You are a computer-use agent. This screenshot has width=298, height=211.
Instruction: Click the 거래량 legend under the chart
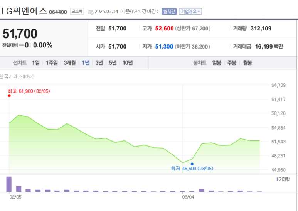click(x=283, y=179)
